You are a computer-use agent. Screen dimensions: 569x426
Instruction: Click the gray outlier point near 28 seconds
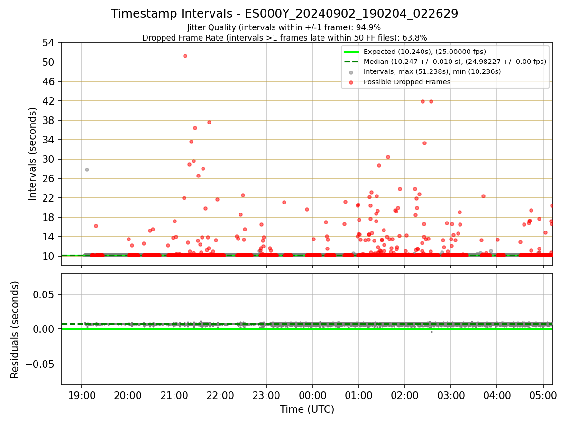(x=87, y=169)
